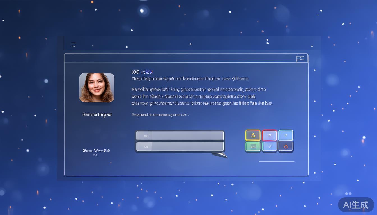Open the woman's profile photo
The image size is (377, 215).
[97, 88]
